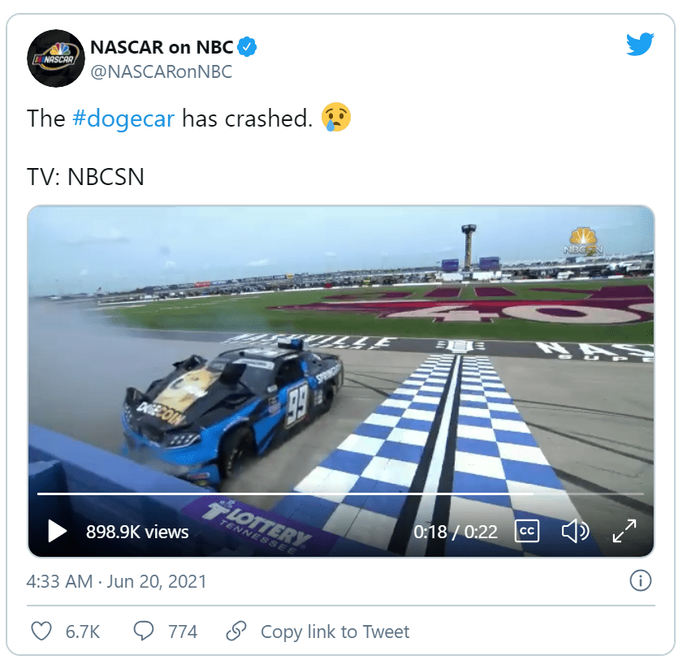Click Copy link to Tweet text
The image size is (687, 664).
[x=335, y=632]
